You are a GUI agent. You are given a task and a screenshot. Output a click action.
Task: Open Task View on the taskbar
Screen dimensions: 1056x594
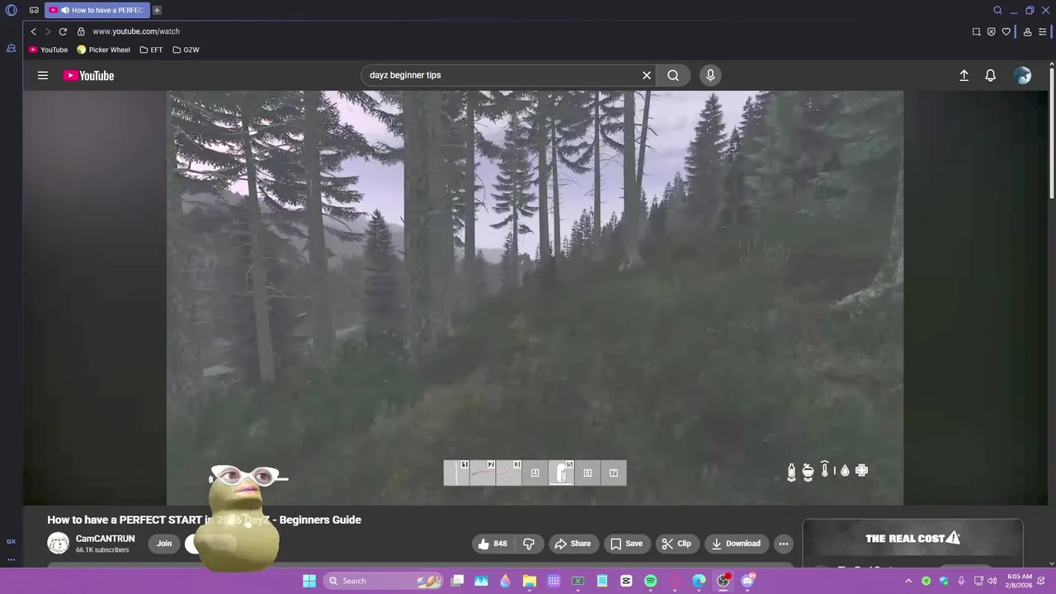457,581
